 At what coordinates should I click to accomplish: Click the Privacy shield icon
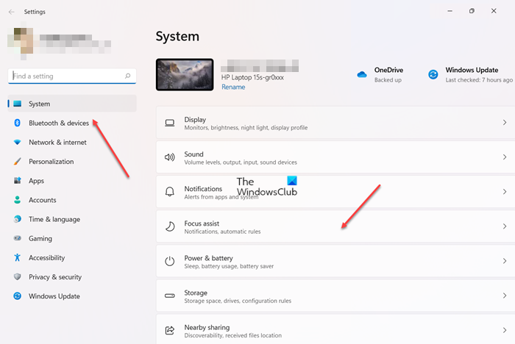18,276
